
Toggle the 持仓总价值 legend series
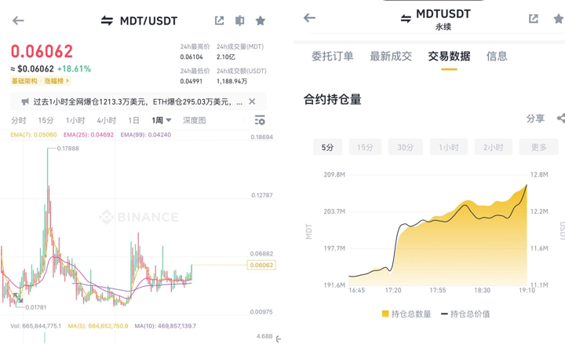(x=465, y=314)
